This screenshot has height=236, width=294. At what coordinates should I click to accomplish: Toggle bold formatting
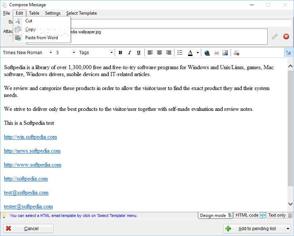coord(120,53)
